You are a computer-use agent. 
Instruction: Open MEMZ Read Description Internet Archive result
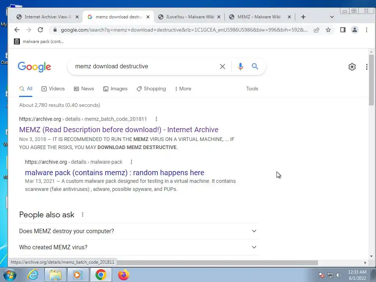coord(119,130)
